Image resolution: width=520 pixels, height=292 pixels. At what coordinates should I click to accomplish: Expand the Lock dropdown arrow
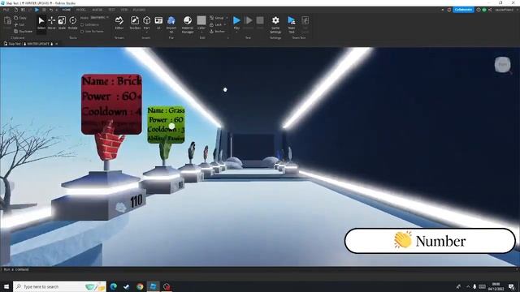tap(225, 24)
